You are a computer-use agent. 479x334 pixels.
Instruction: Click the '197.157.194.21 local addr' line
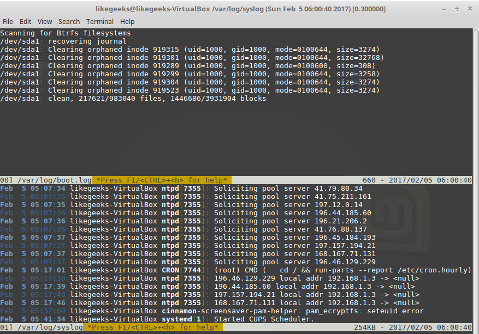[x=210, y=295]
